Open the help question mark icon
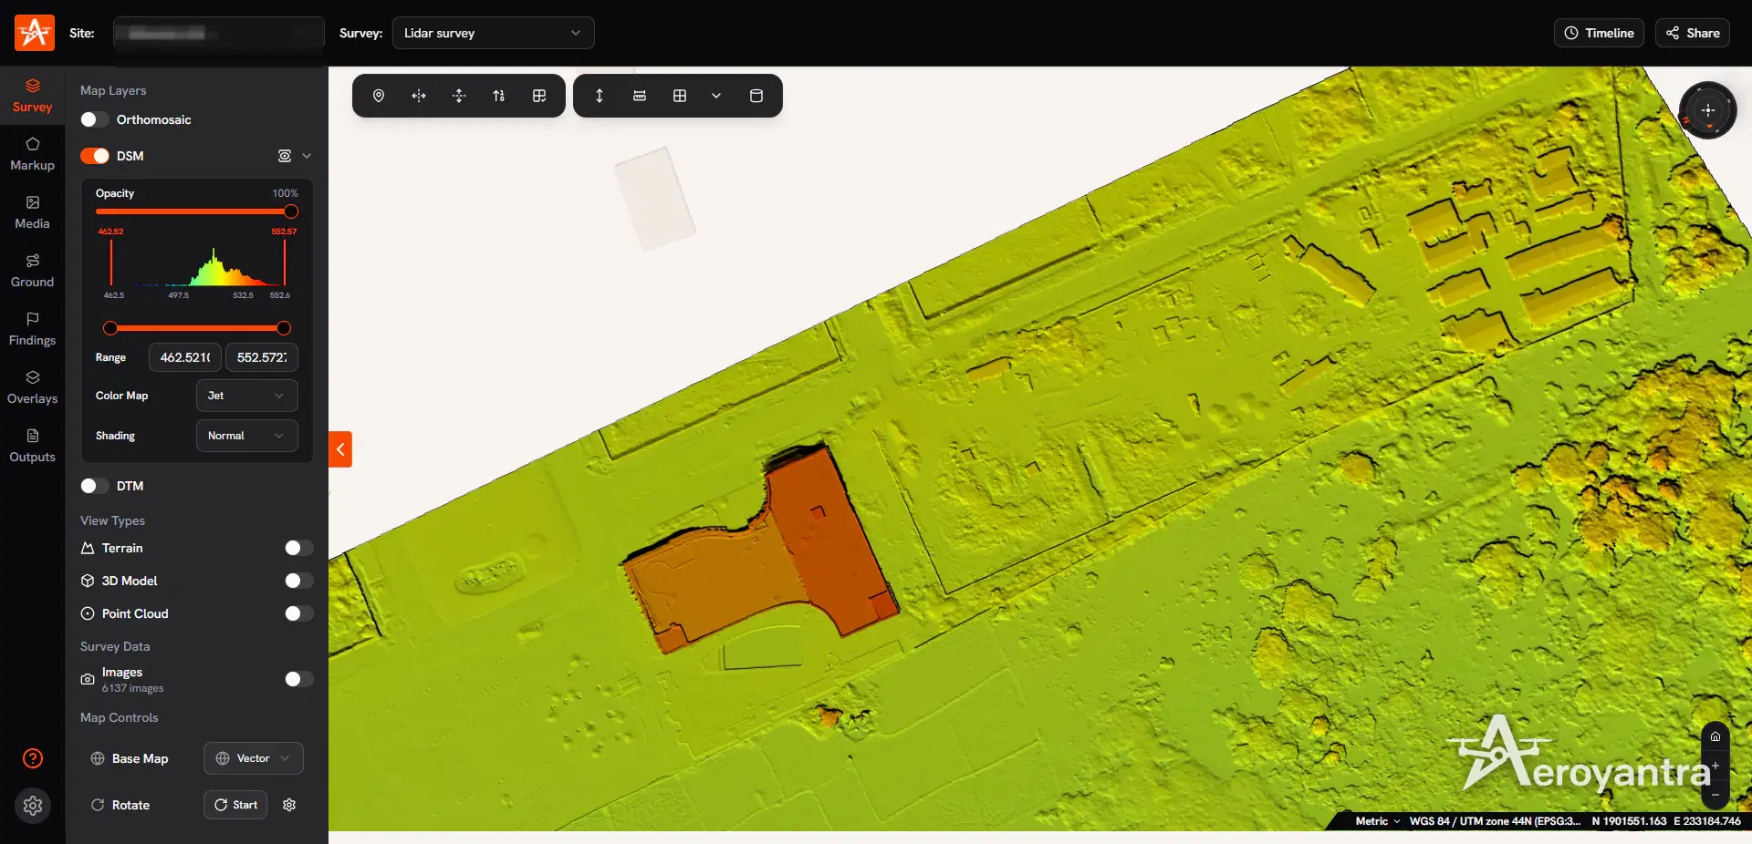 point(33,758)
